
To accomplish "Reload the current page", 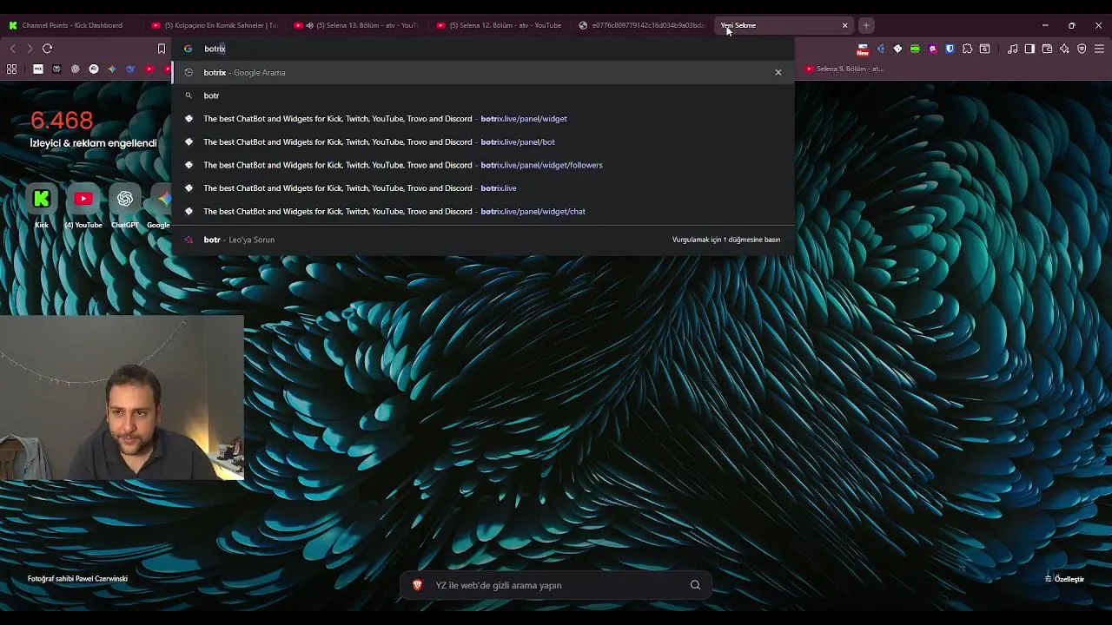I will (47, 49).
